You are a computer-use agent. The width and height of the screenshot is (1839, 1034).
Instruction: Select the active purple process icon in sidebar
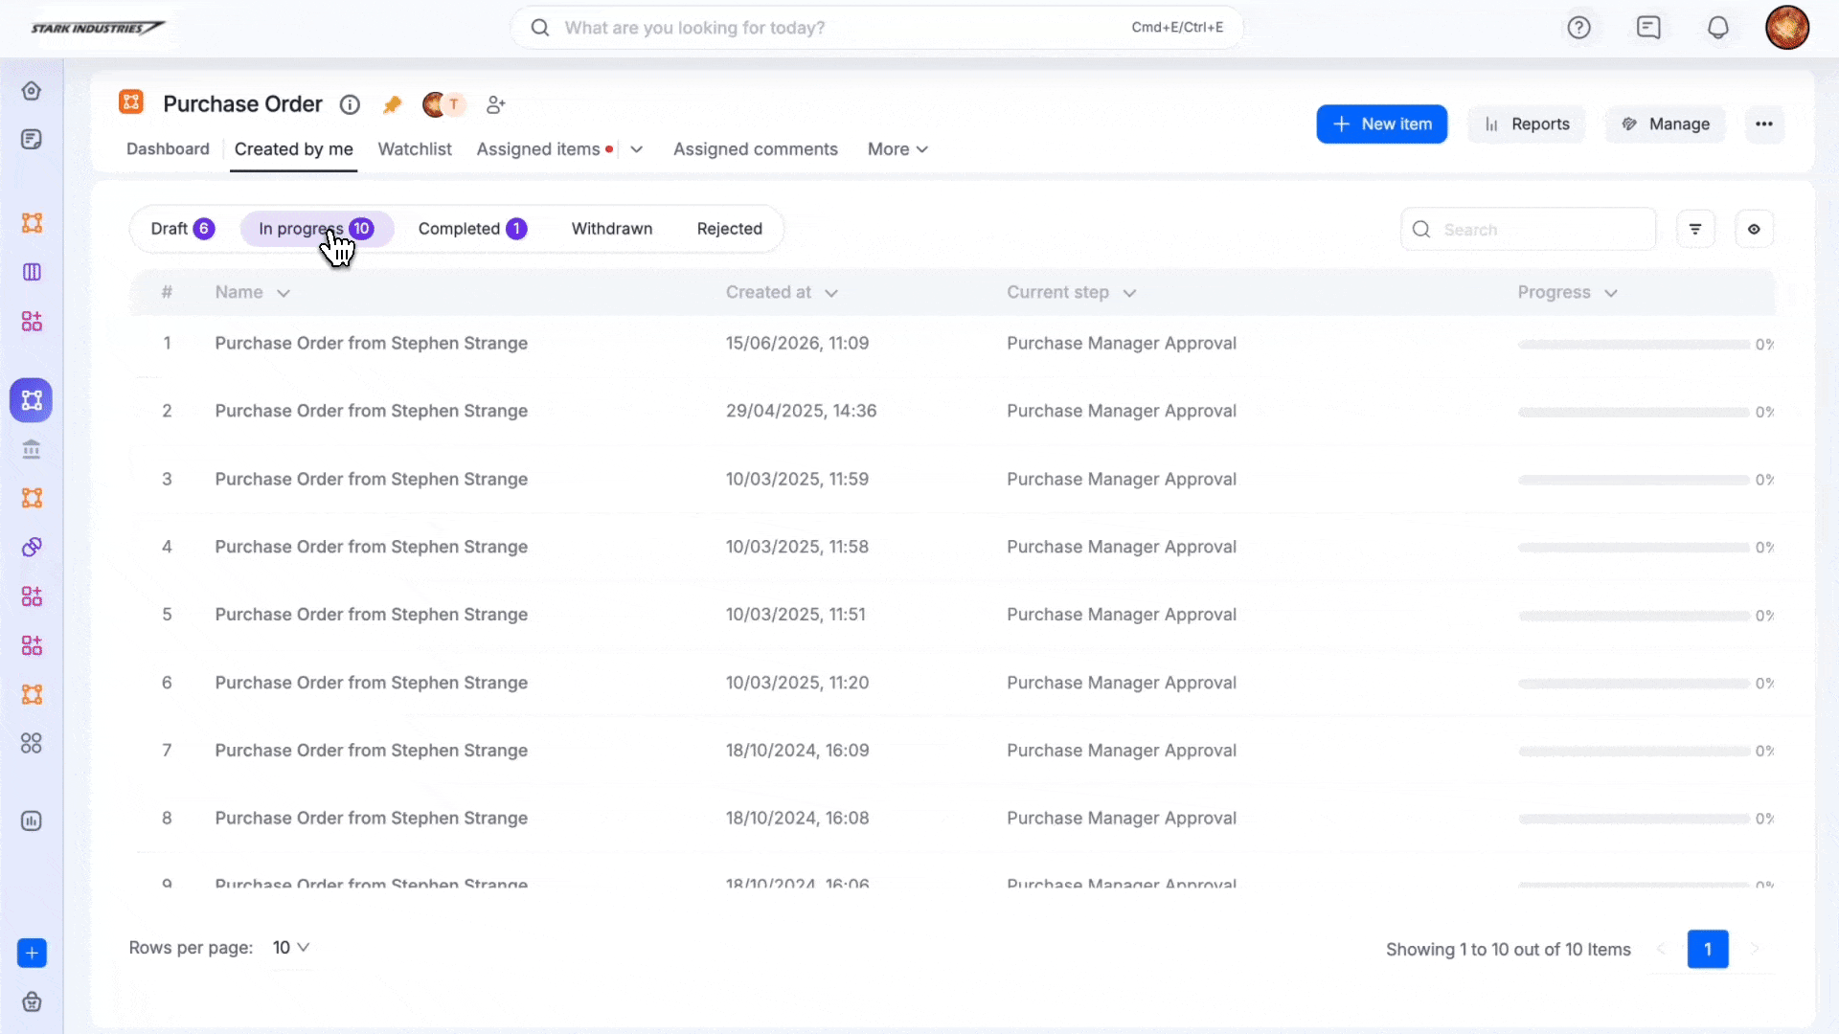click(x=32, y=400)
